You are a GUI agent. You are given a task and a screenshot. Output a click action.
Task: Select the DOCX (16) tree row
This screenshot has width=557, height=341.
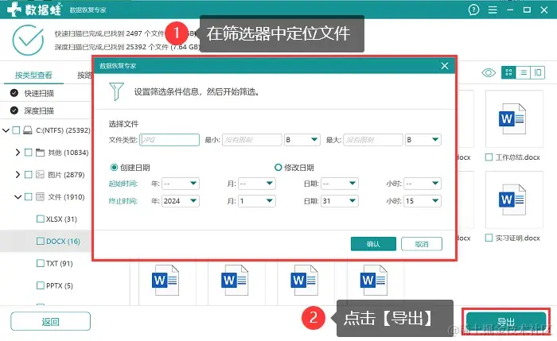[x=46, y=242]
